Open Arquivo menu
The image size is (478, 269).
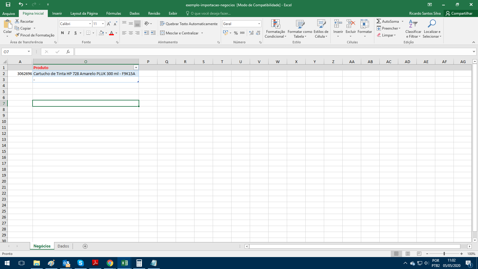(x=9, y=13)
